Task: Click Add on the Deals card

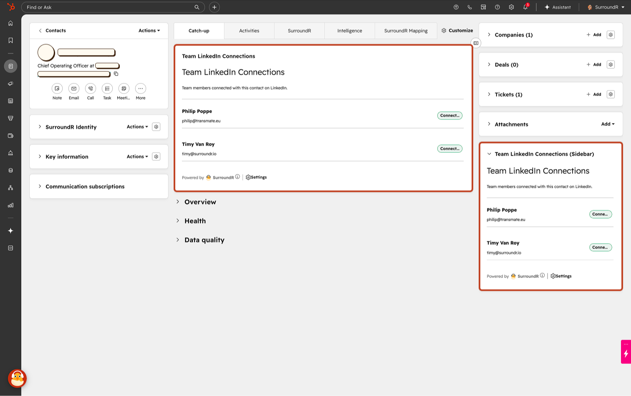Action: (x=594, y=65)
